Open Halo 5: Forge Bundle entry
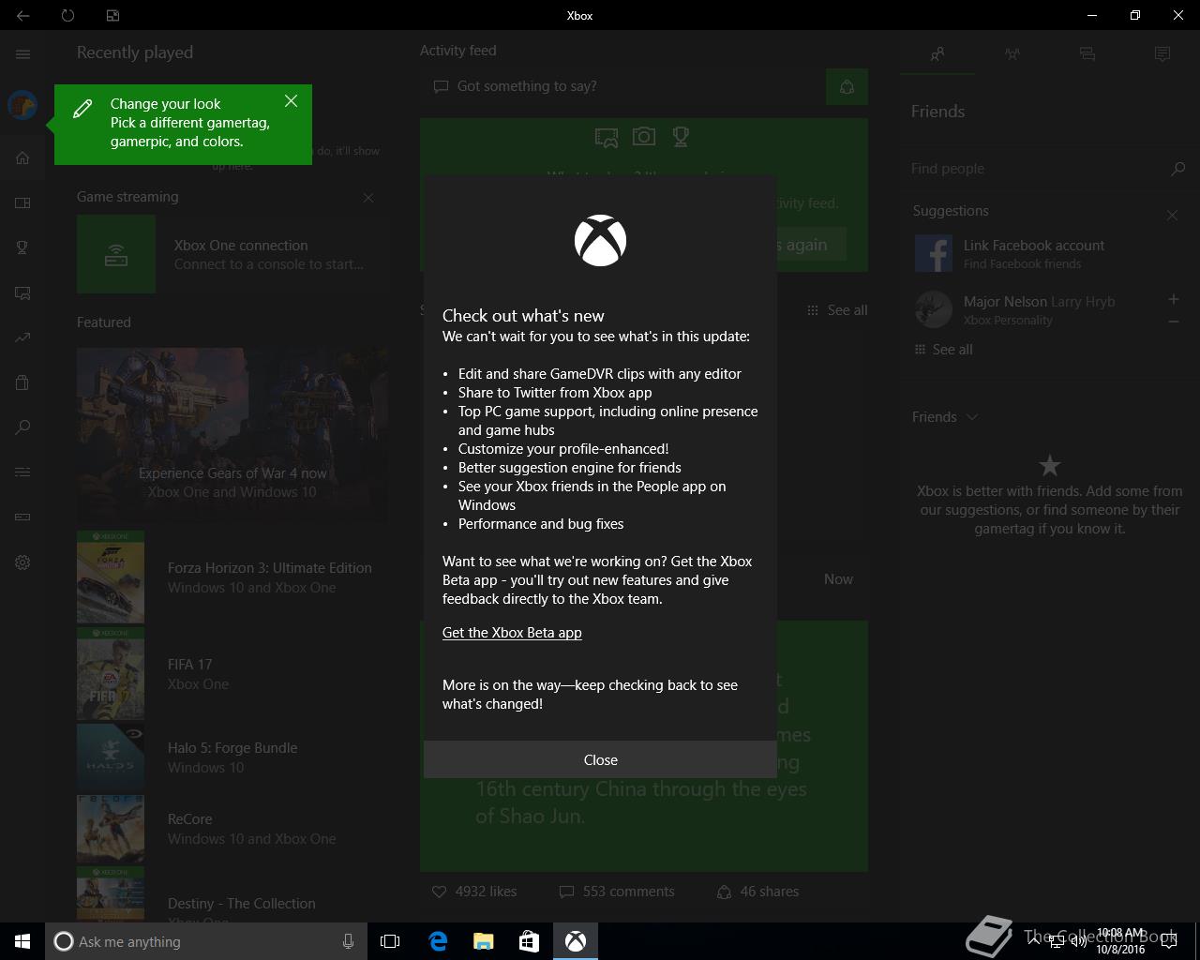 coord(232,757)
